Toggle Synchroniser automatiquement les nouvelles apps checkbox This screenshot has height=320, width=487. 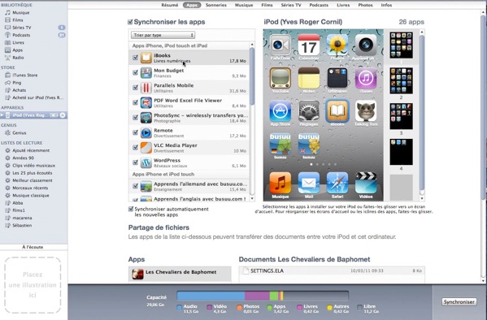click(x=131, y=210)
